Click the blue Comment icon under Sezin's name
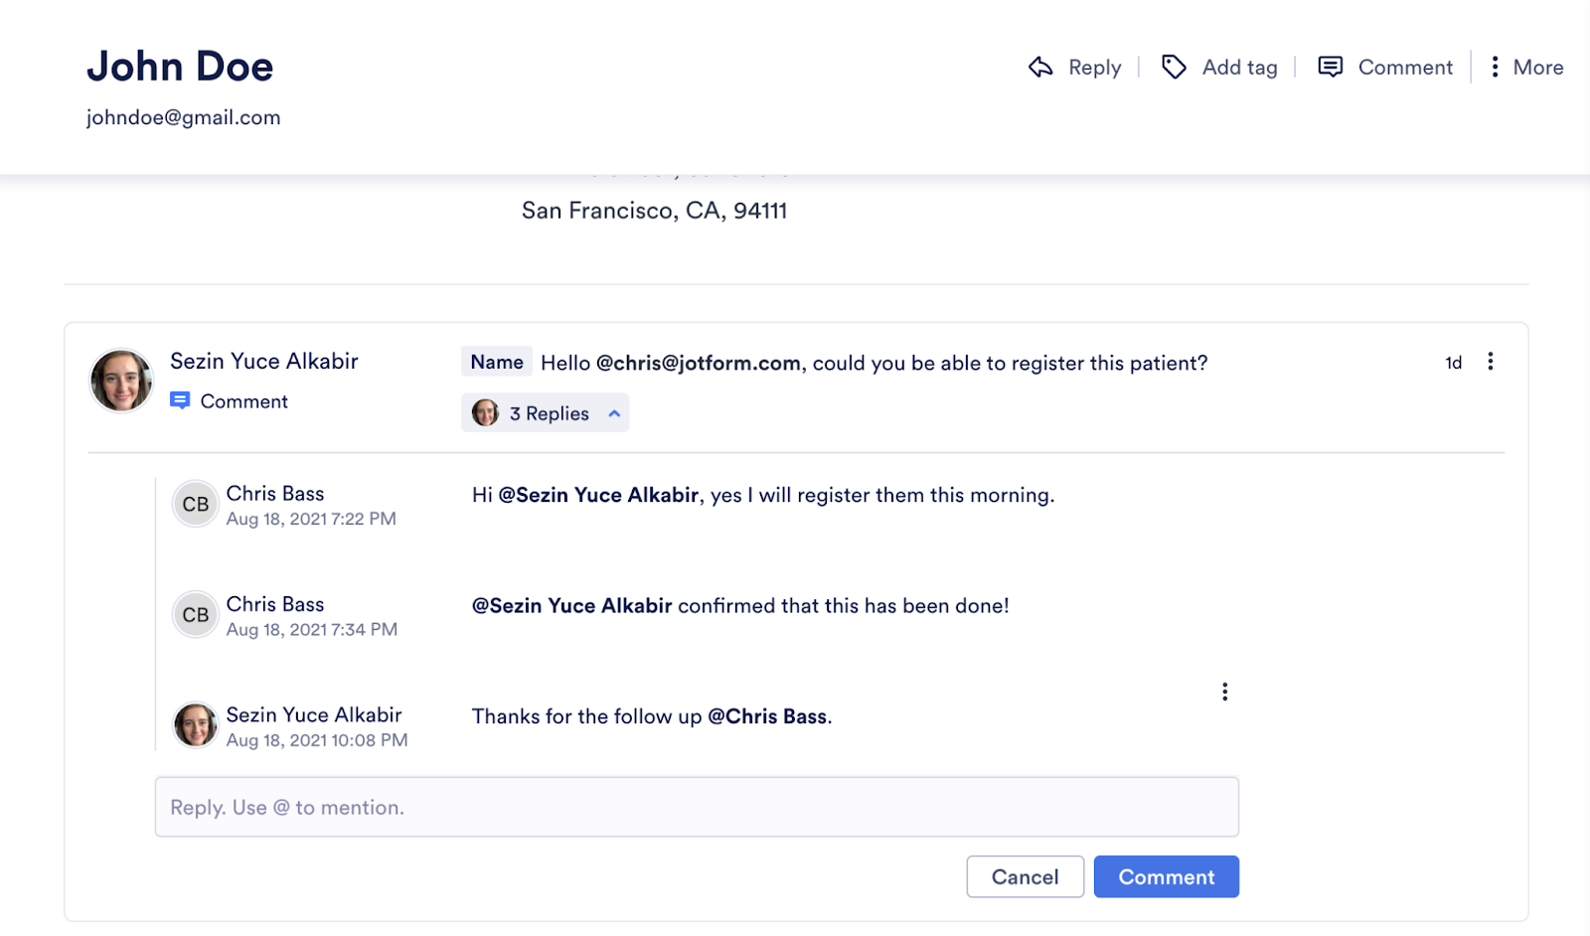This screenshot has width=1590, height=936. [180, 400]
